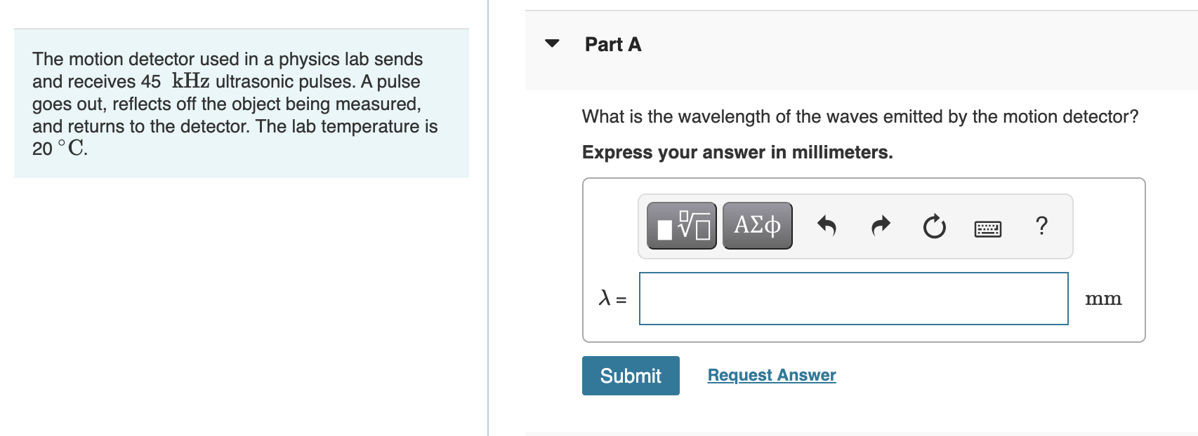
Task: Click the mm unit label
Action: pyautogui.click(x=1103, y=299)
